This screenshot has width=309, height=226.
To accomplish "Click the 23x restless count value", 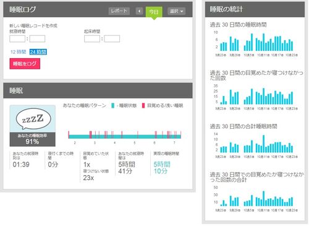I will tap(88, 178).
